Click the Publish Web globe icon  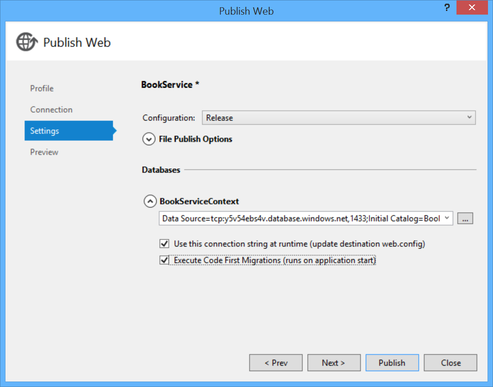(x=27, y=42)
